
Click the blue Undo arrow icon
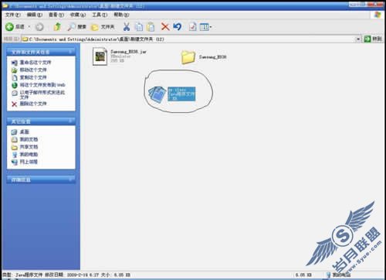pyautogui.click(x=177, y=26)
